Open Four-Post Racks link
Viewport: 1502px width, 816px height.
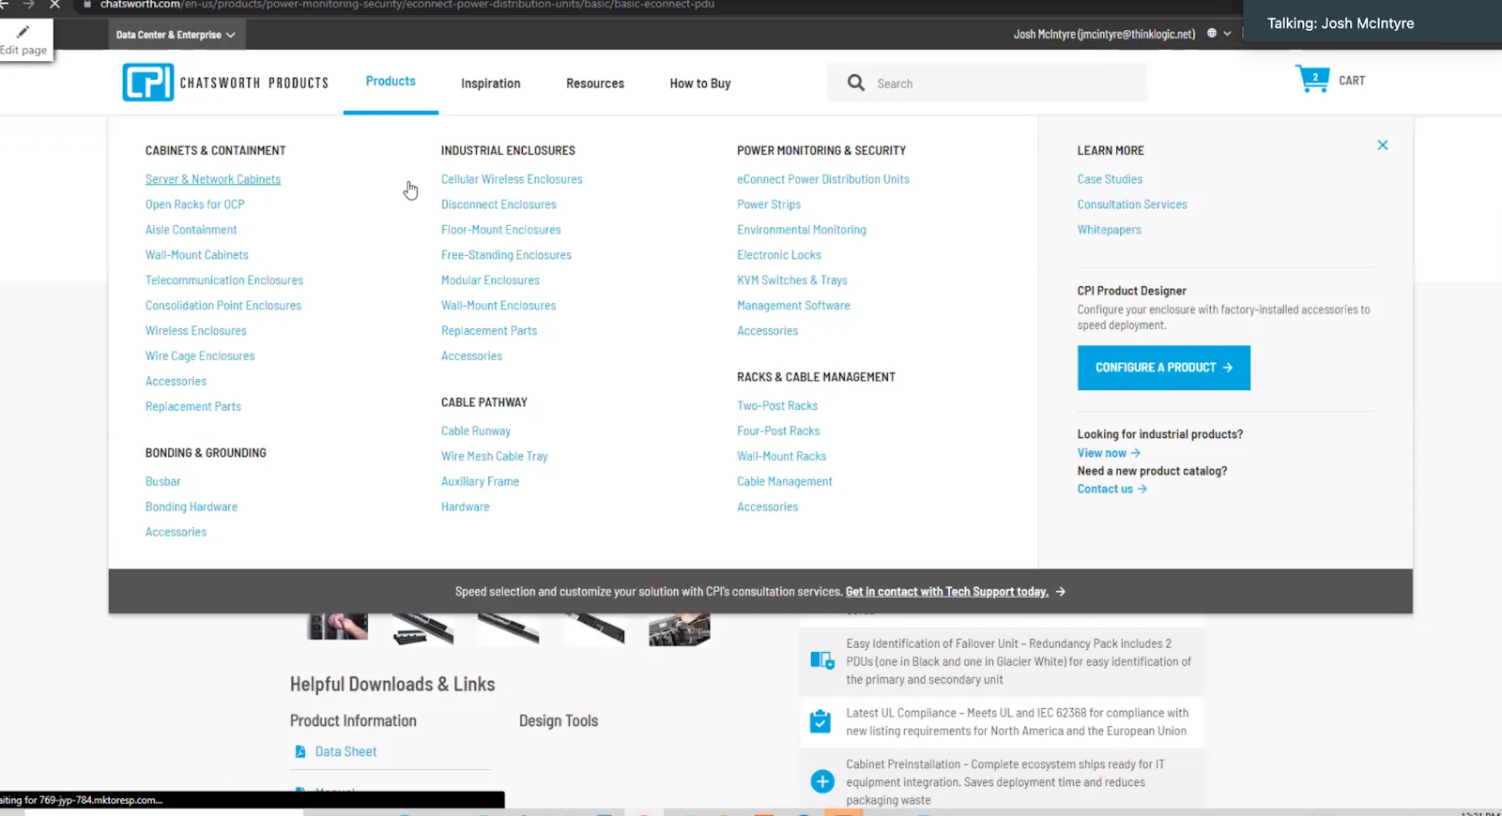click(778, 431)
